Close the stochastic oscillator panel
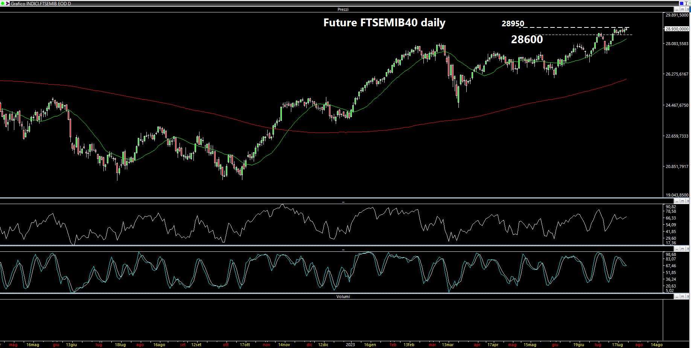 688,249
